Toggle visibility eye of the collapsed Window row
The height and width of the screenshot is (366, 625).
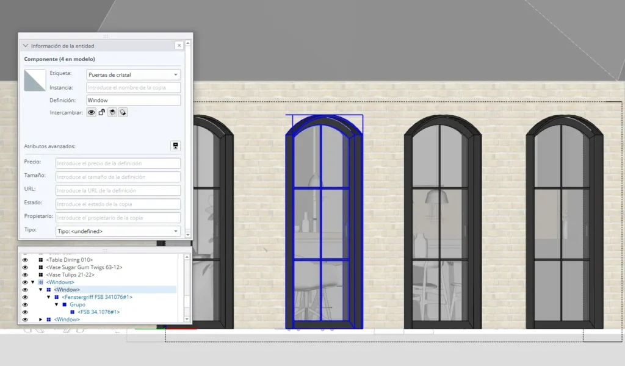click(25, 320)
